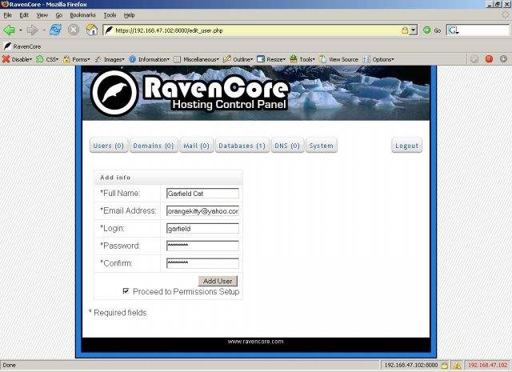Click the View Source toolbar button
Screen dimensions: 512x372
(338, 59)
